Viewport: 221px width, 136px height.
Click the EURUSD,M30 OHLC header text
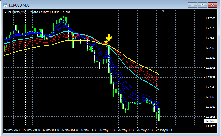pos(39,12)
